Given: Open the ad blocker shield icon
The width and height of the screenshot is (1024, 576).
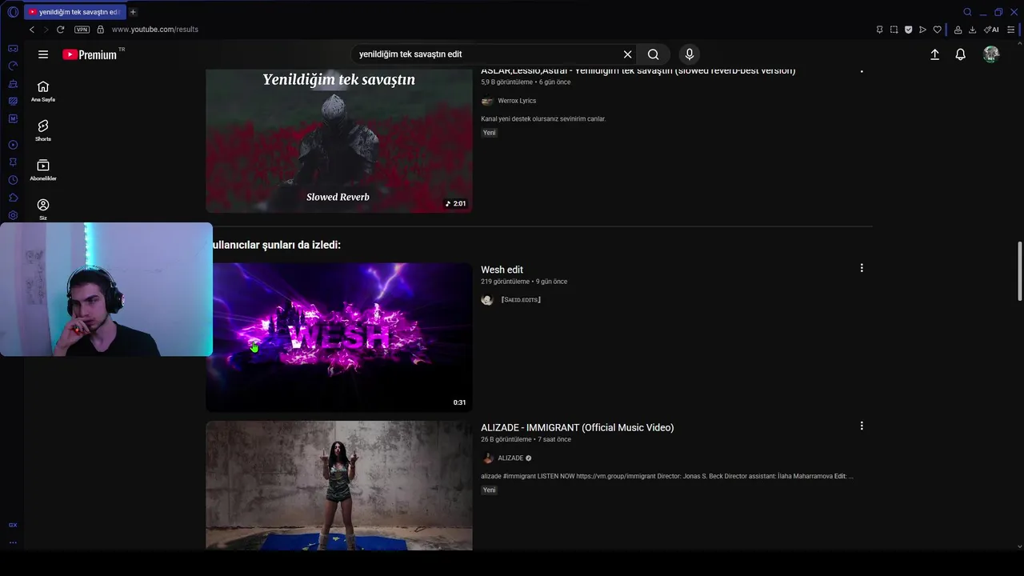Looking at the screenshot, I should (908, 30).
